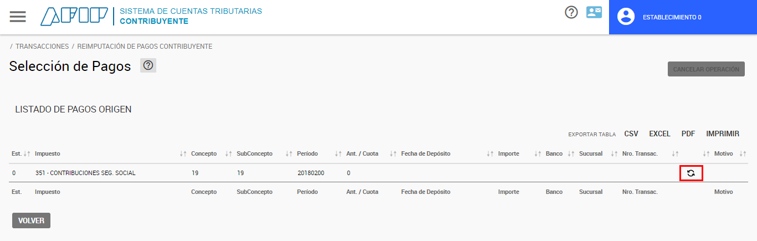Sort table by Impuesto column arrows

183,153
